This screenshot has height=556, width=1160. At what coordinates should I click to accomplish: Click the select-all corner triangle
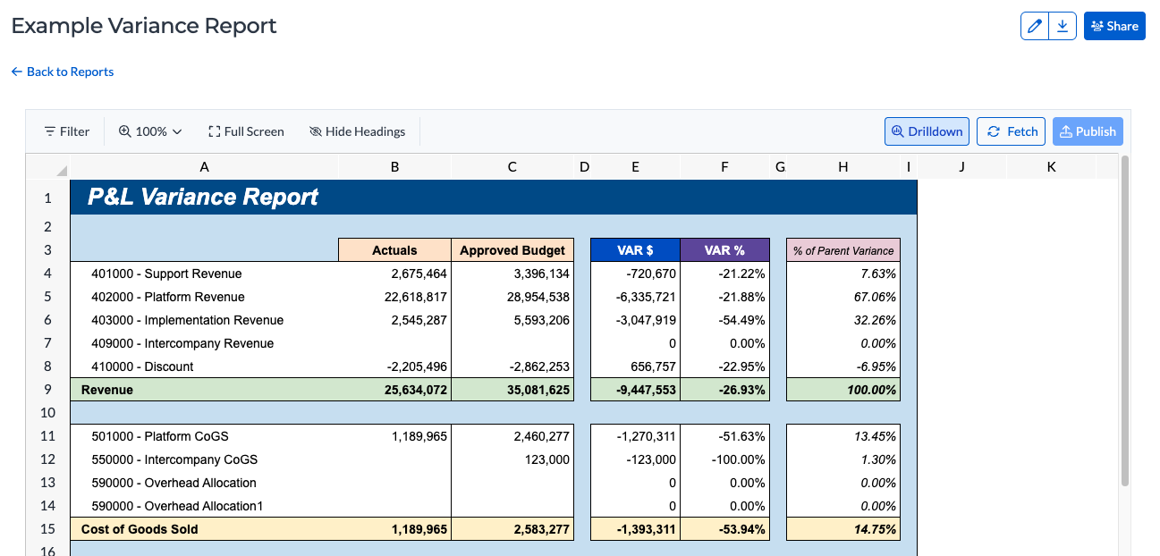(x=61, y=170)
